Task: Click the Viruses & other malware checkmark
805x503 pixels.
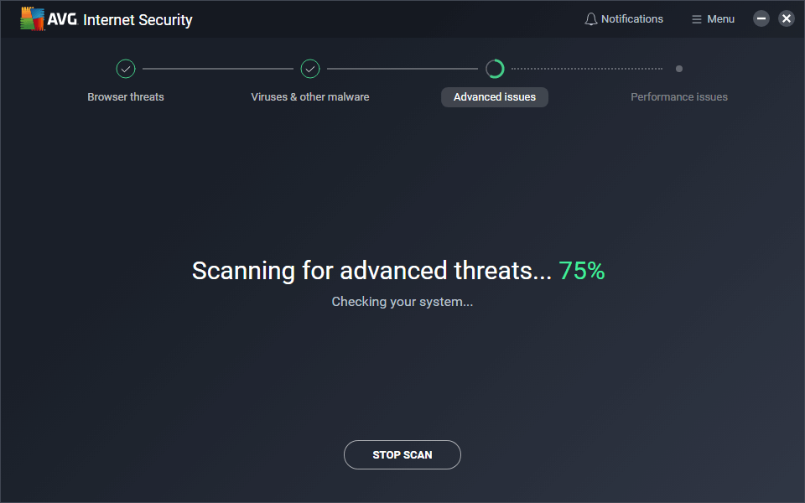Action: (x=310, y=69)
